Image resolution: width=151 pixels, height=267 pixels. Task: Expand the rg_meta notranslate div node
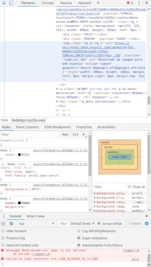(x=57, y=101)
